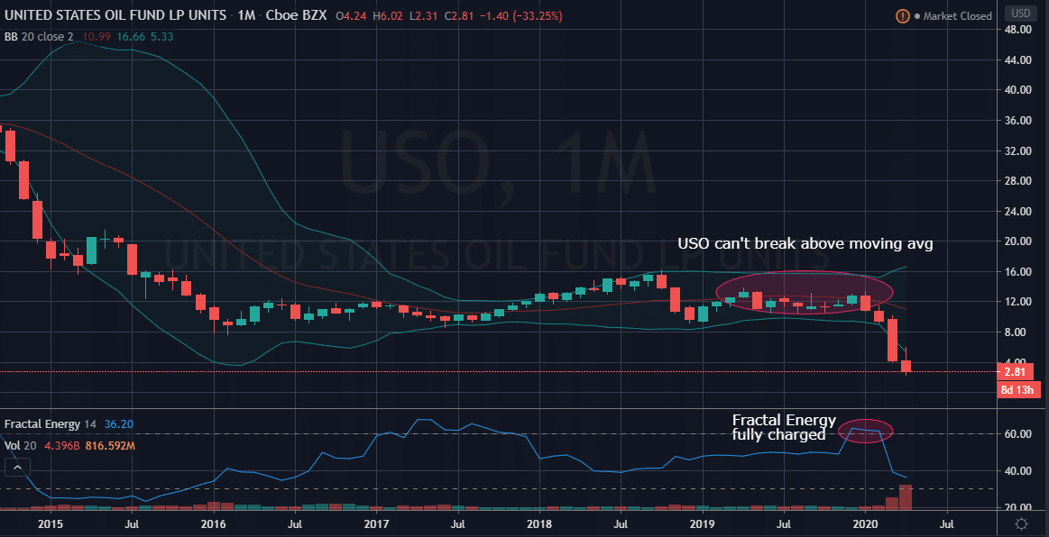The image size is (1049, 537).
Task: Open chart settings gear icon
Action: click(x=1021, y=524)
